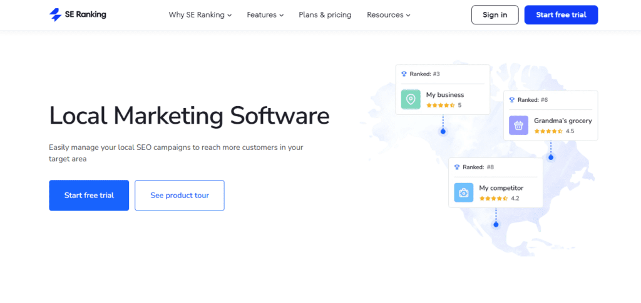Click the blue camera icon for My competitor
Viewport: 641px width, 303px height.
pos(464,192)
